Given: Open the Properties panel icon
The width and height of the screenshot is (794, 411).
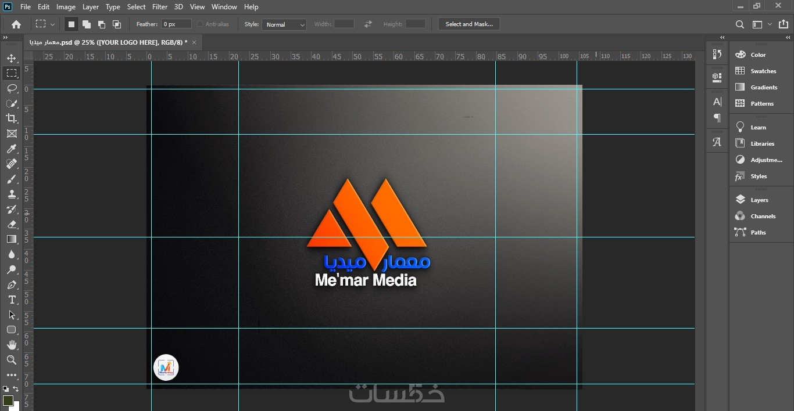Looking at the screenshot, I should [x=717, y=77].
